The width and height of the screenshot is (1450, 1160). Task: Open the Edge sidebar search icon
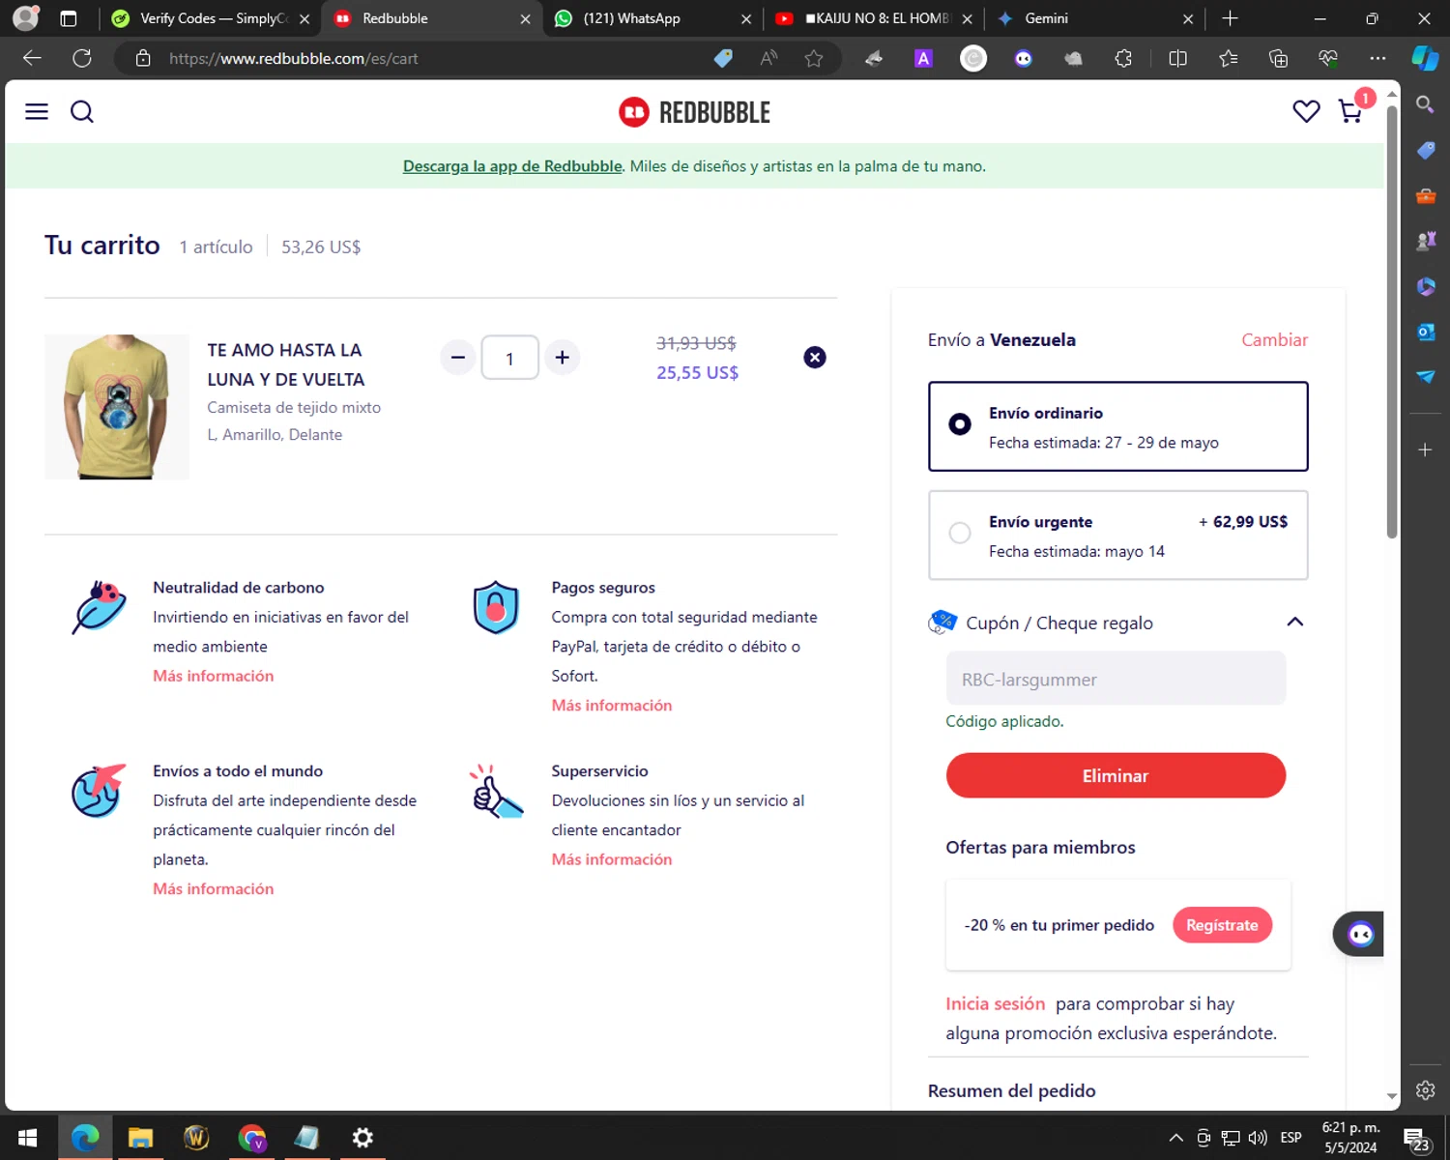[x=1425, y=104]
